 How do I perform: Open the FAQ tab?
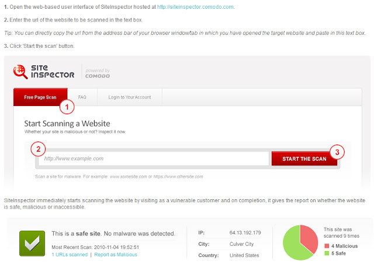tap(82, 97)
